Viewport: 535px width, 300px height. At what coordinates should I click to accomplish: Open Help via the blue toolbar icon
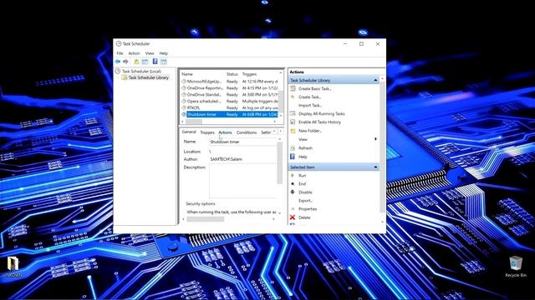[x=155, y=62]
